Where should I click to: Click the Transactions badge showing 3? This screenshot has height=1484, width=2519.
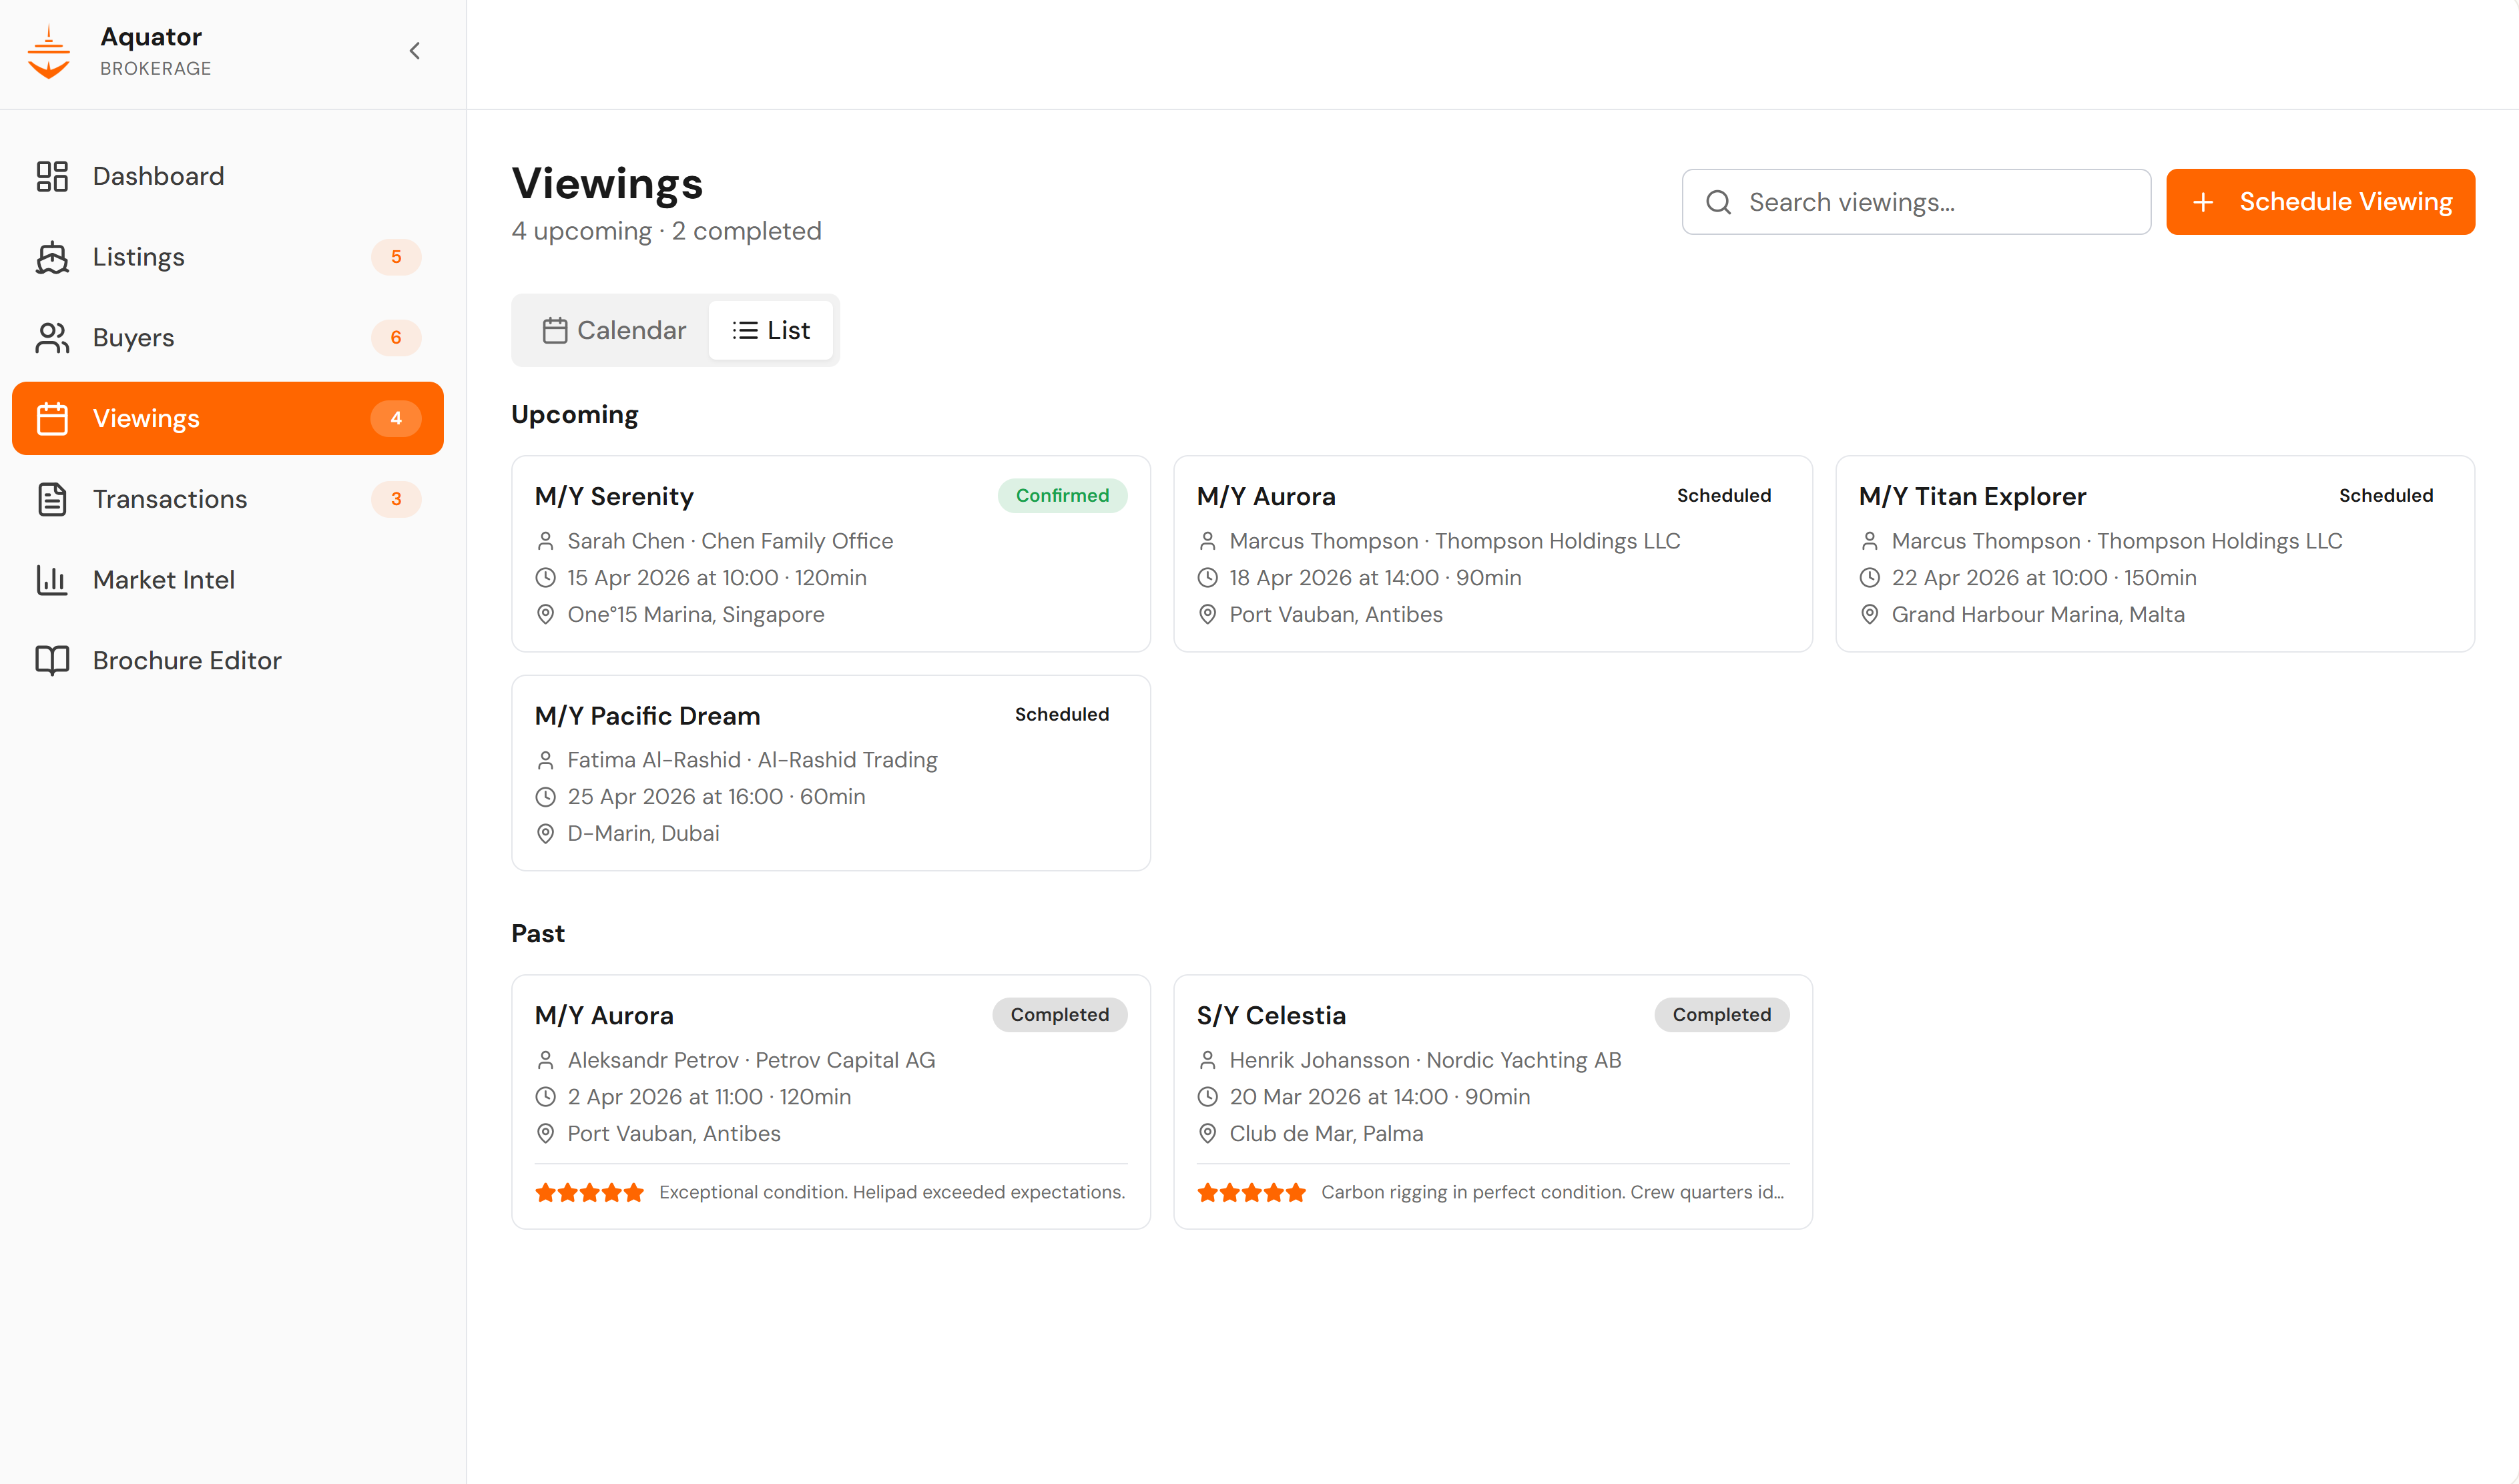point(396,499)
